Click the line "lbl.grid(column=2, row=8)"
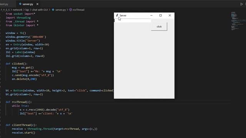This screenshot has width=246, height=138. (x=25, y=56)
